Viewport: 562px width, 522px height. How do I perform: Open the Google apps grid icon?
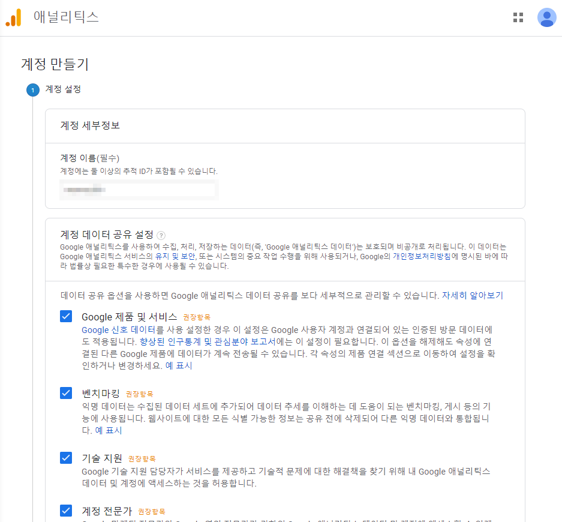518,17
